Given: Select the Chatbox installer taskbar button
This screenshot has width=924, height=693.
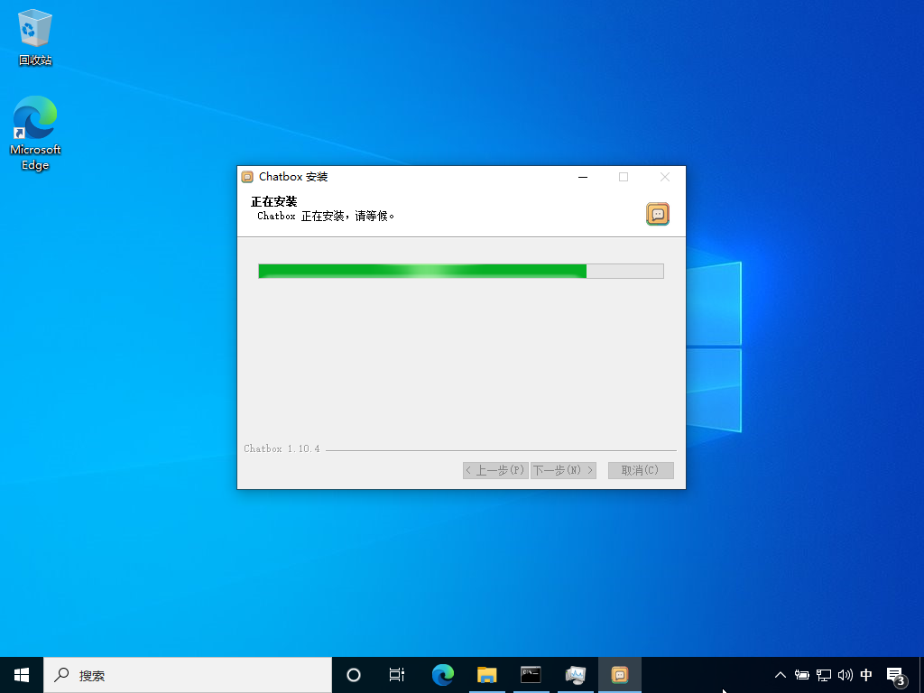Looking at the screenshot, I should coord(619,675).
